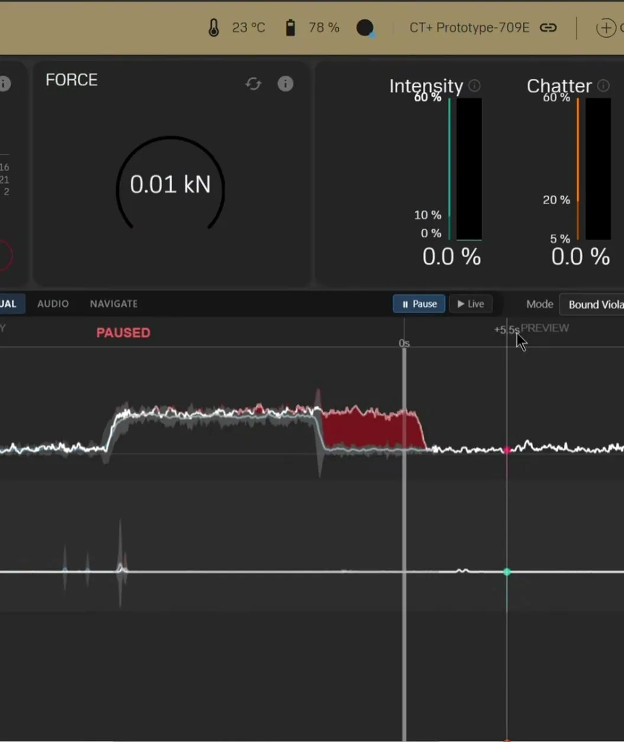The image size is (624, 742).
Task: Click info icon on left-edge panel
Action: click(x=5, y=83)
